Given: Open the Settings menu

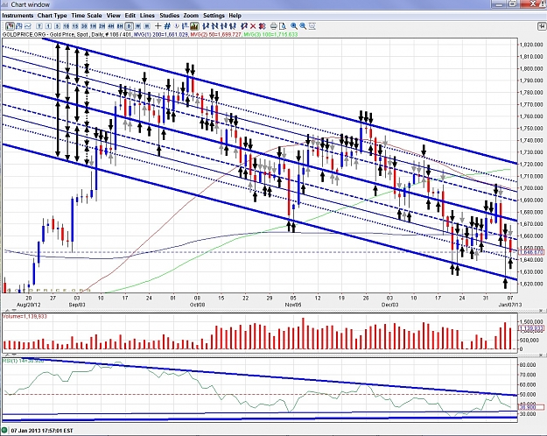Looking at the screenshot, I should [x=214, y=16].
